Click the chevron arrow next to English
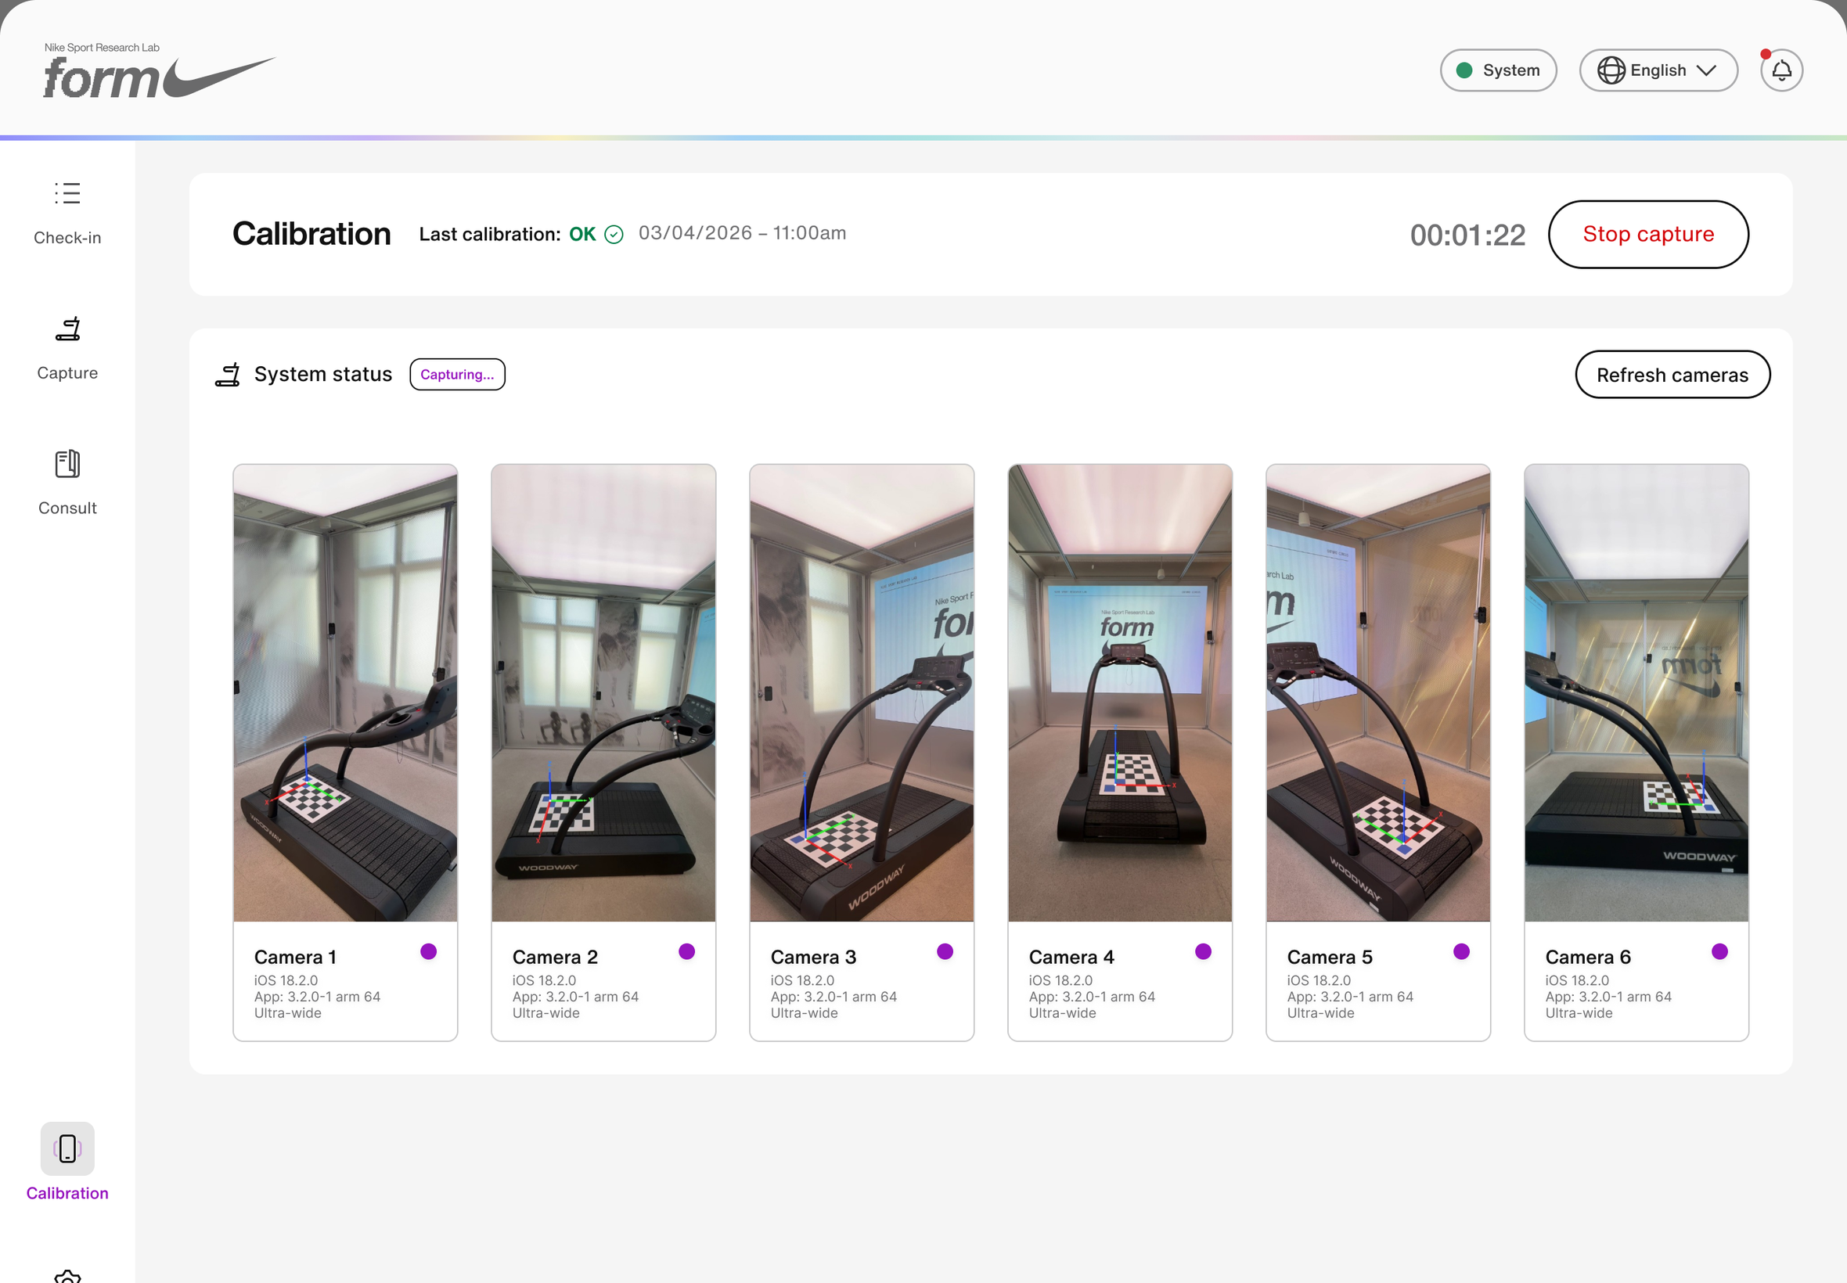 (x=1706, y=70)
